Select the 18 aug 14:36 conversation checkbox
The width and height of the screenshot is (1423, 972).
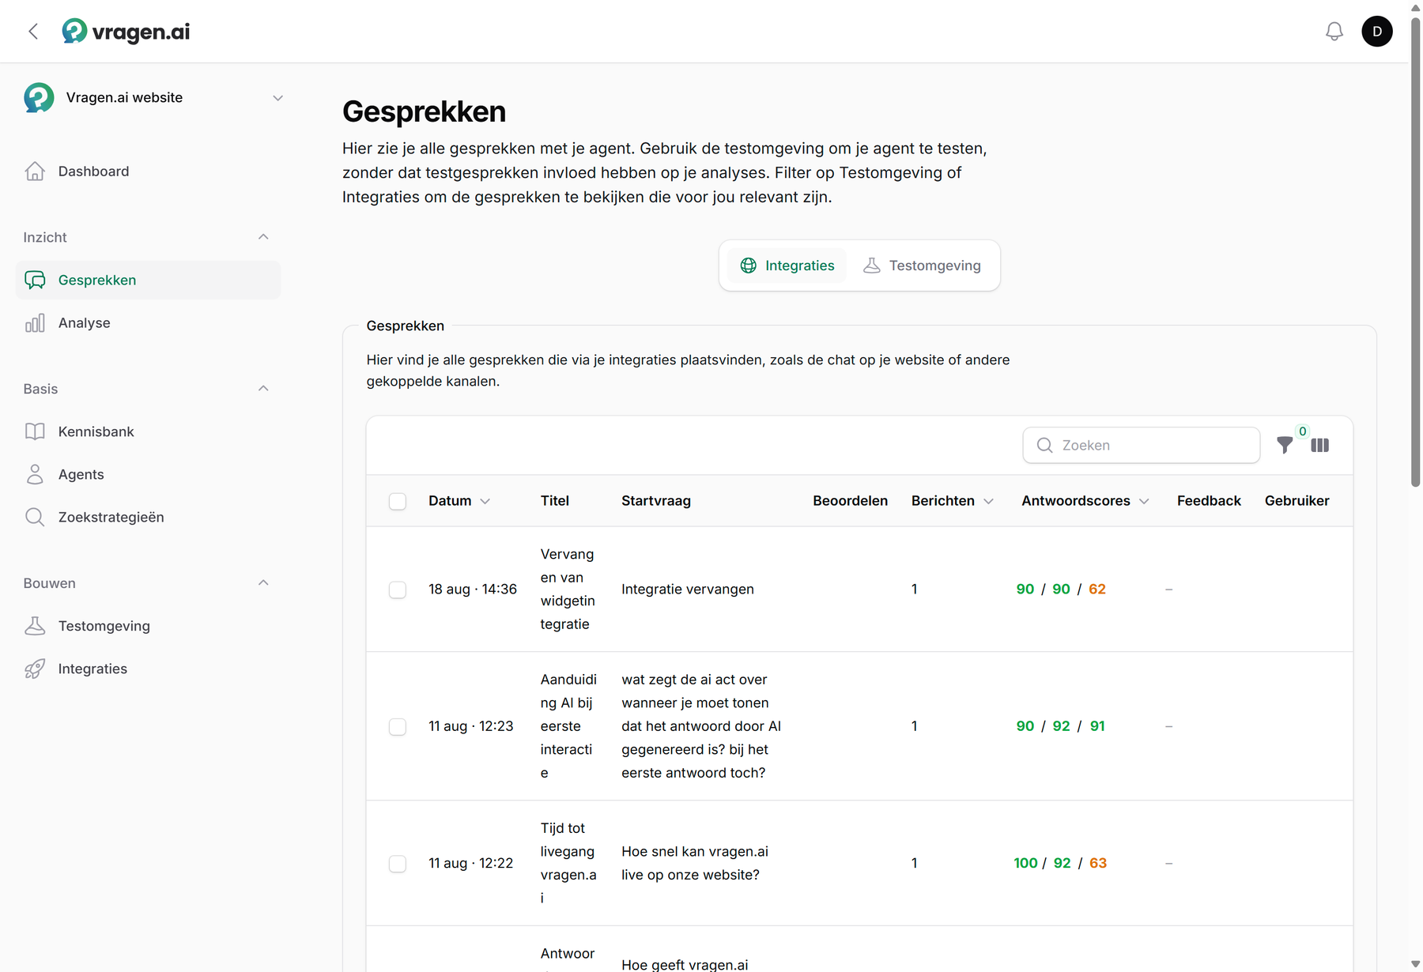pos(398,590)
